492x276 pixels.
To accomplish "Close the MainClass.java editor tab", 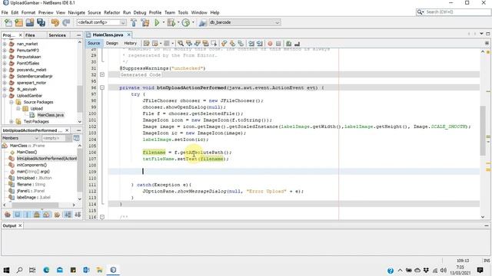I will coord(128,34).
